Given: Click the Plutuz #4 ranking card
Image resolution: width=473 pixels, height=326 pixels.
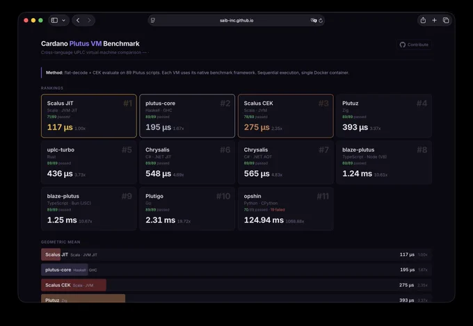Looking at the screenshot, I should pos(384,116).
